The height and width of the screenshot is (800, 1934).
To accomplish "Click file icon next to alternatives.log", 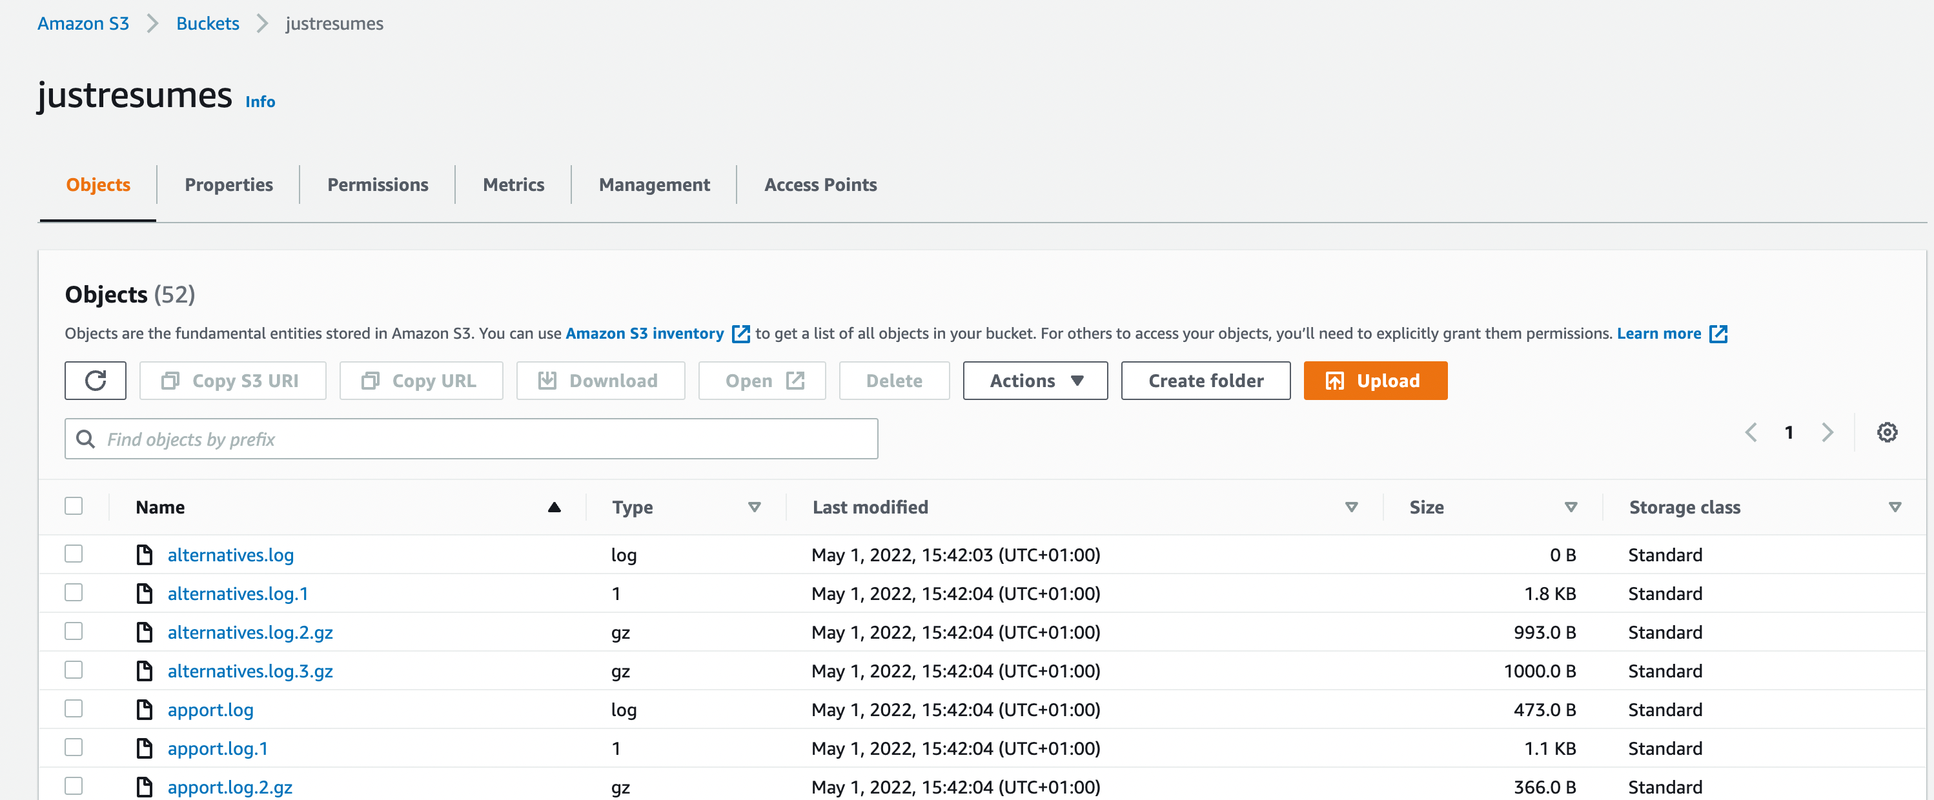I will pyautogui.click(x=144, y=555).
